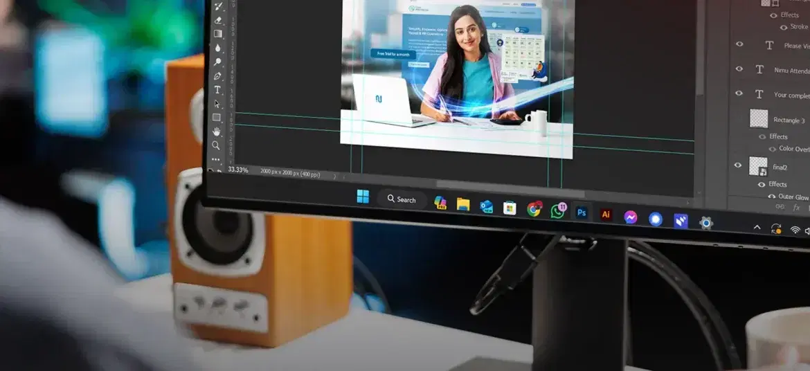
Task: Select the Gradient tool in toolbar
Action: 218,34
